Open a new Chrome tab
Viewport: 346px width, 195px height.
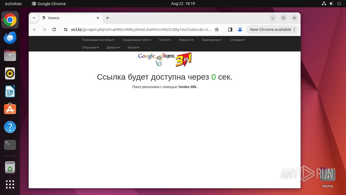pos(108,18)
